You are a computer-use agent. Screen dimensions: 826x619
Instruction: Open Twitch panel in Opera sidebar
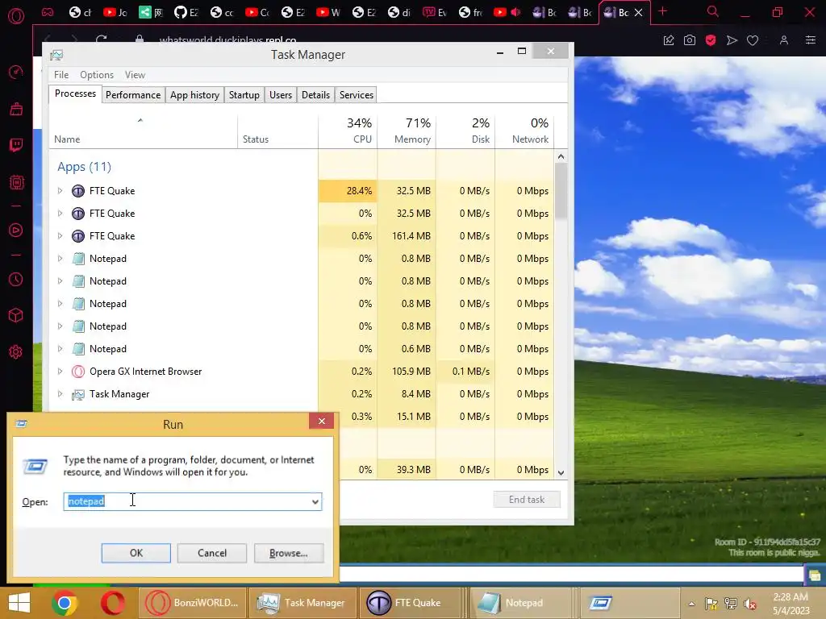pyautogui.click(x=16, y=145)
